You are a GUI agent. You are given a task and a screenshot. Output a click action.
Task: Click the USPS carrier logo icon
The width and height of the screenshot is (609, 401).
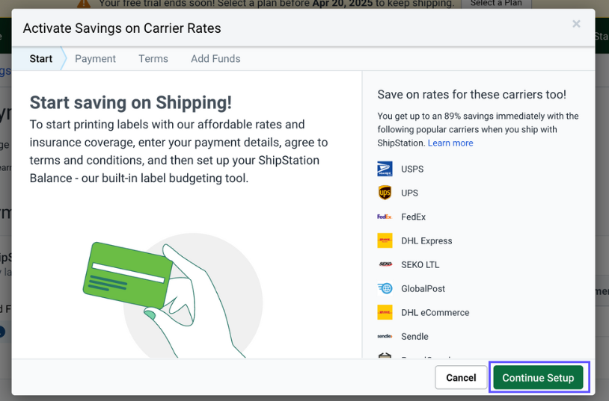[385, 169]
